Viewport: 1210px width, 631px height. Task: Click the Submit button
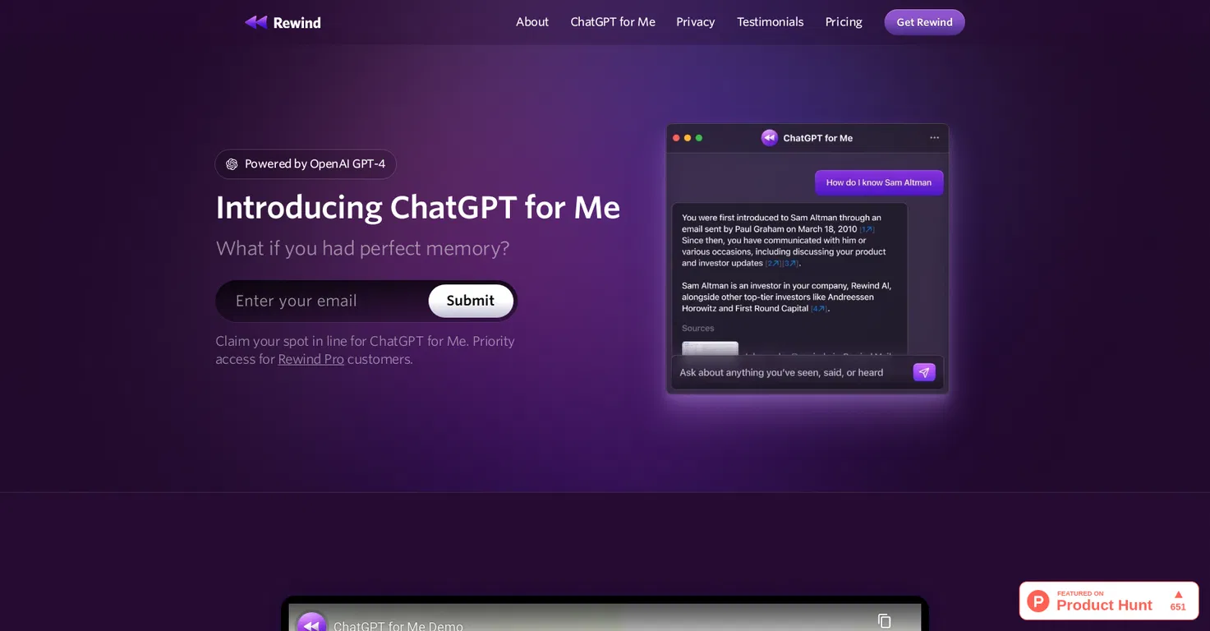471,301
